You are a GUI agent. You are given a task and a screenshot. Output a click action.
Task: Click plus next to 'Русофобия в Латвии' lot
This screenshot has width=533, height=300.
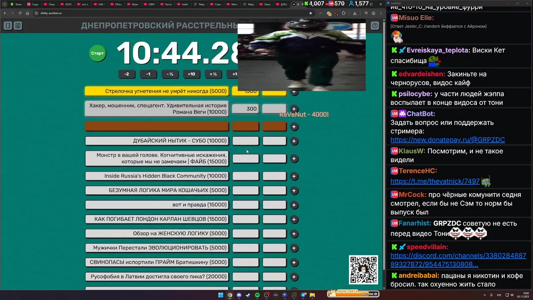294,277
